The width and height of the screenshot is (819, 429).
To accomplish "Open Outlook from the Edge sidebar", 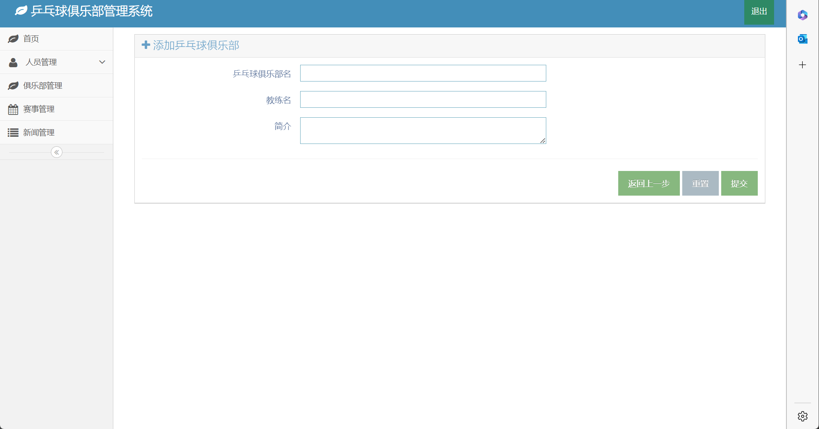I will point(802,39).
